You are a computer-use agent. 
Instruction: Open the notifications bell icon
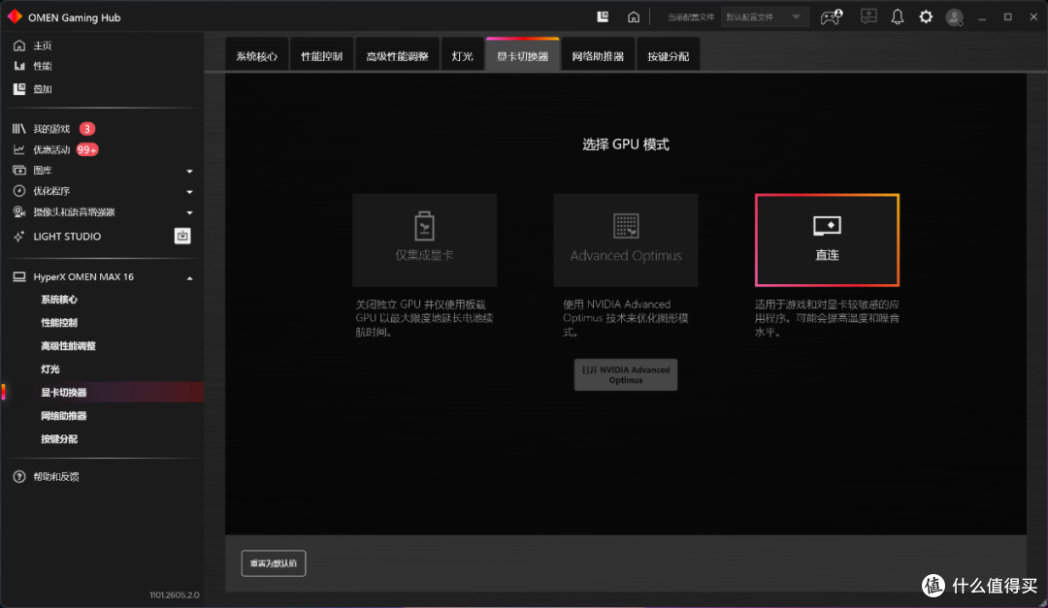tap(897, 16)
